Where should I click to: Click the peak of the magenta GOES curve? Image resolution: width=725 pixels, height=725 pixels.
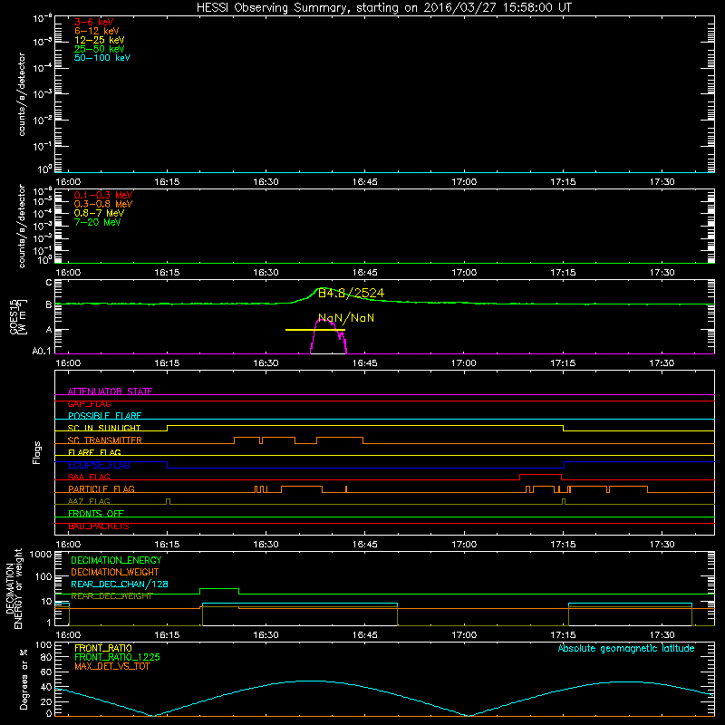click(324, 320)
